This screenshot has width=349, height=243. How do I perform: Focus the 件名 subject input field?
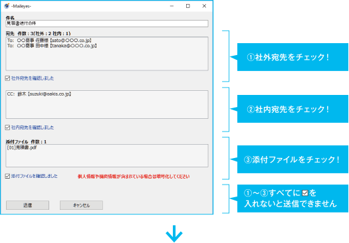(x=107, y=23)
